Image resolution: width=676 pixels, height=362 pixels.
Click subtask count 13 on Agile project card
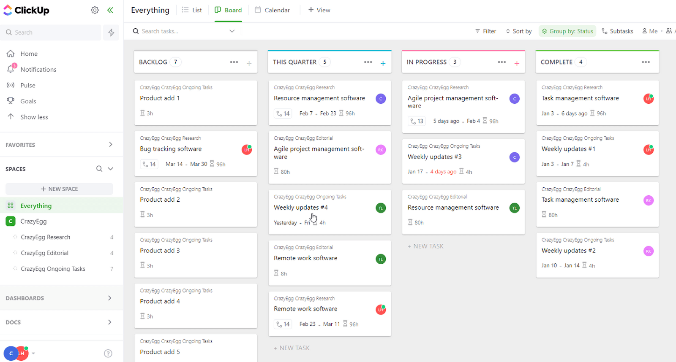417,121
